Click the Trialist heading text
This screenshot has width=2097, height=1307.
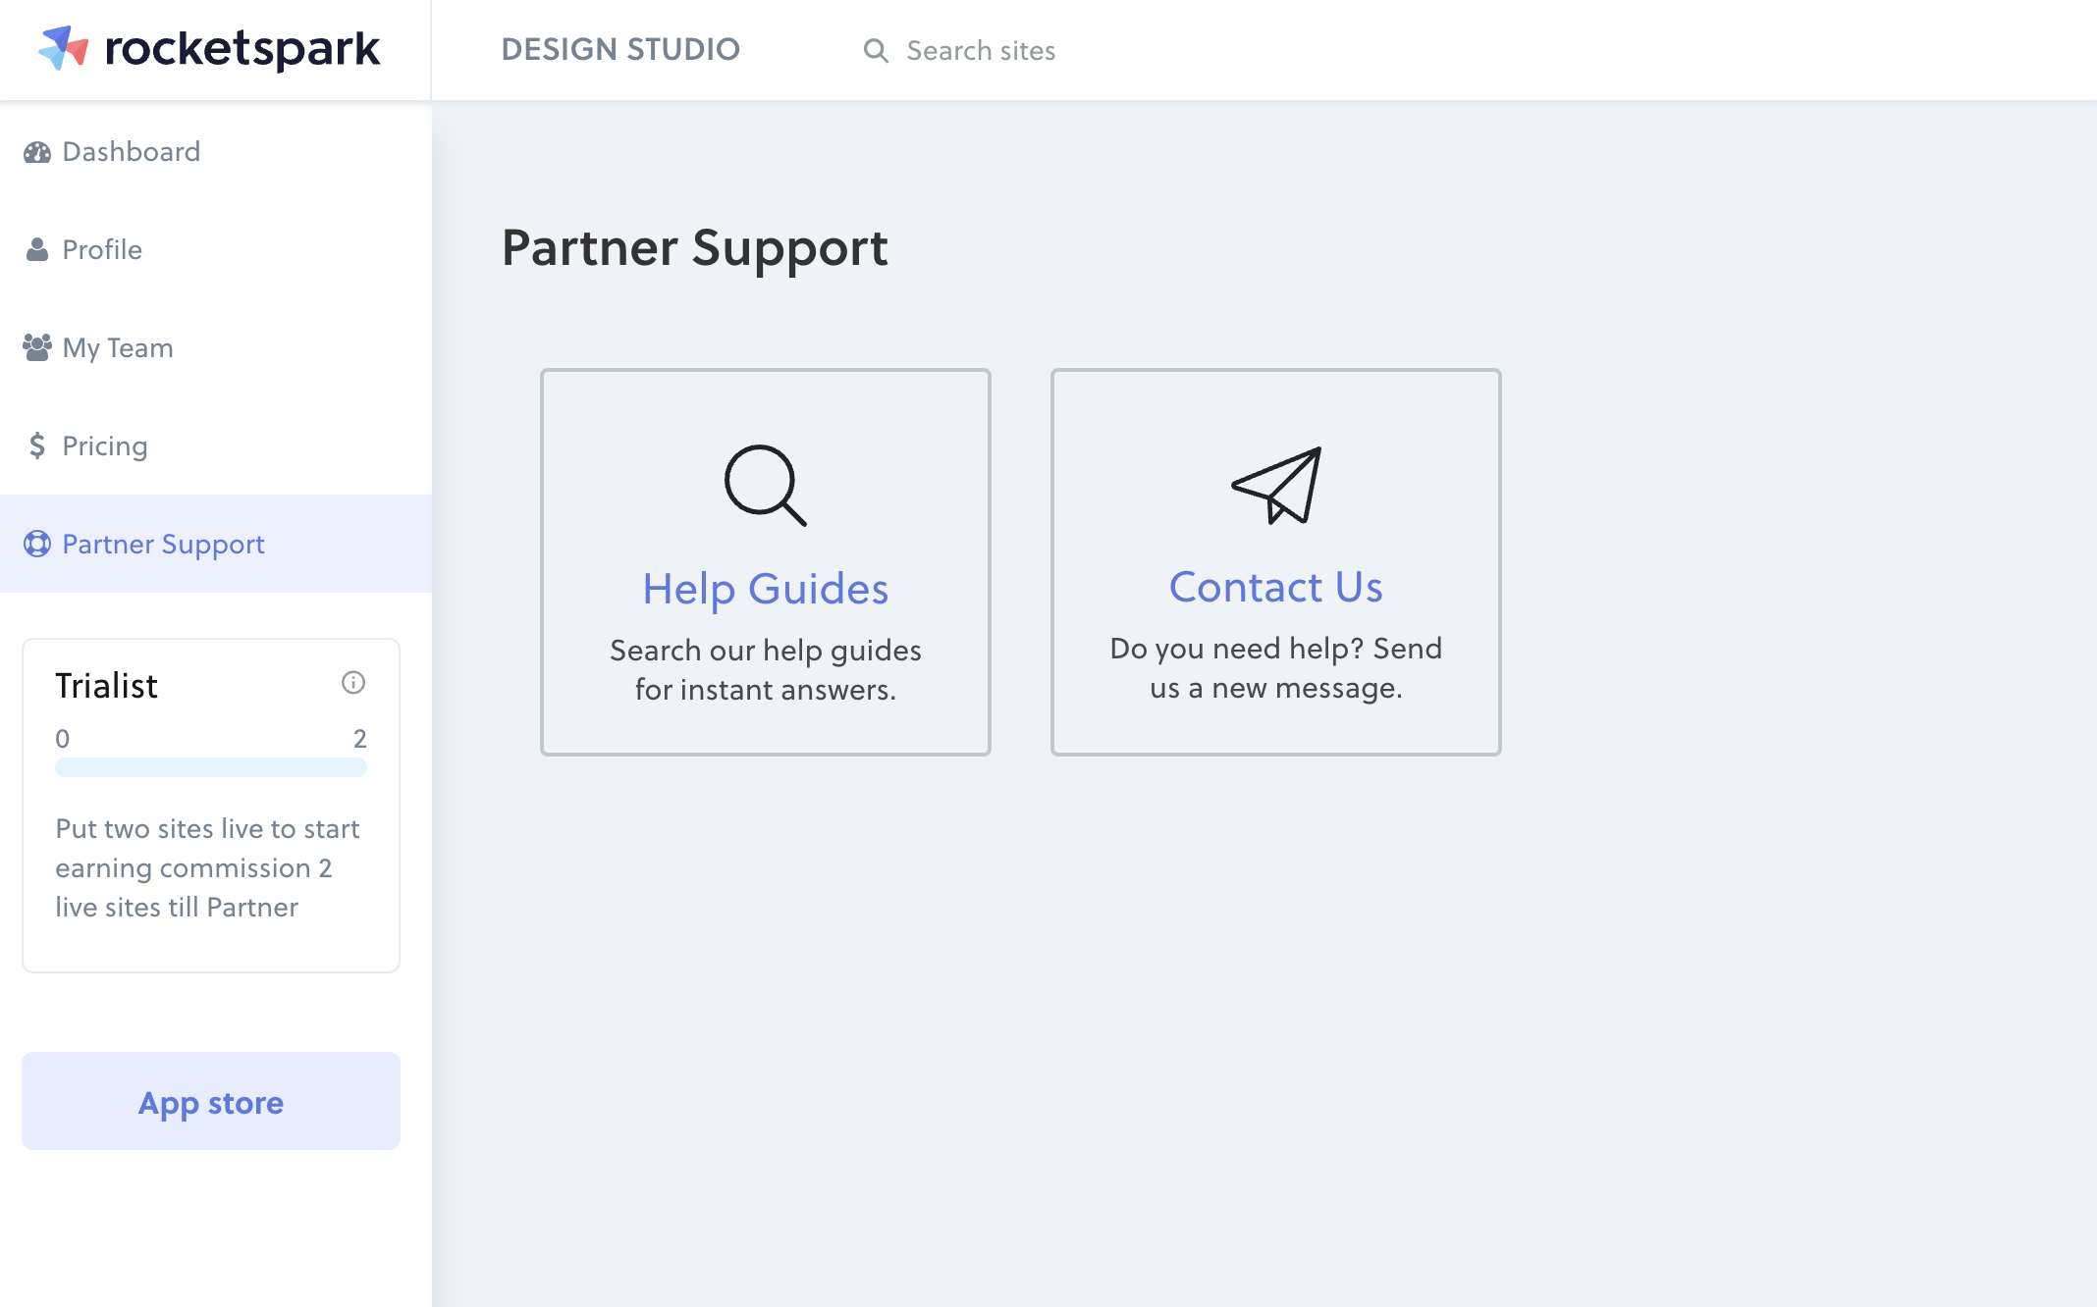coord(106,686)
